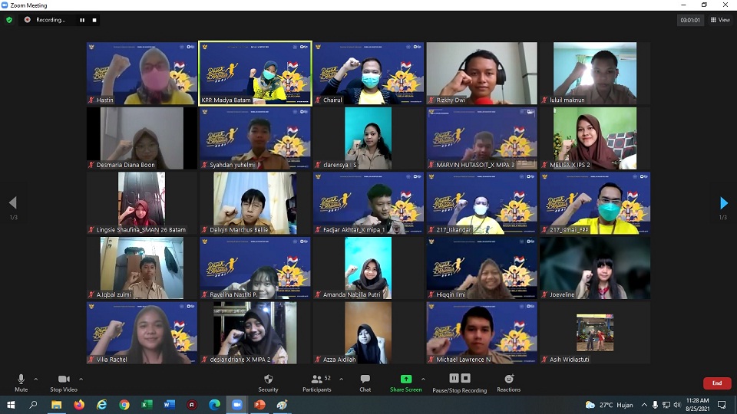Click the red End meeting button
The image size is (737, 414).
(716, 383)
